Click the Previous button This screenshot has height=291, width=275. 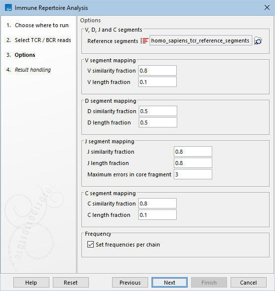click(130, 283)
